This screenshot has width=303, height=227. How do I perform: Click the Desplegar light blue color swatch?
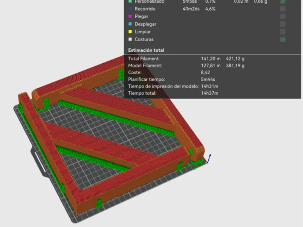[x=130, y=24]
